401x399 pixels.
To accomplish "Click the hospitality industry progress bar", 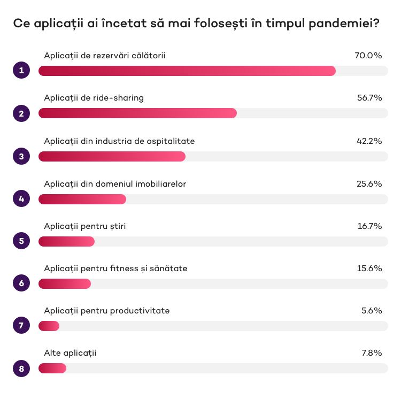I will 213,156.
